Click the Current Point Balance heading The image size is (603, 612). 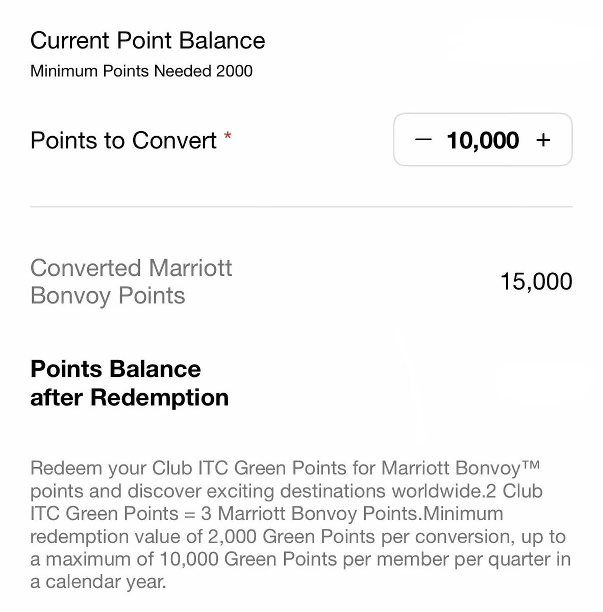pyautogui.click(x=147, y=41)
